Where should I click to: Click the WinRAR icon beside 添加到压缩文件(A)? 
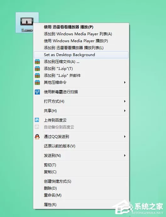(37, 62)
